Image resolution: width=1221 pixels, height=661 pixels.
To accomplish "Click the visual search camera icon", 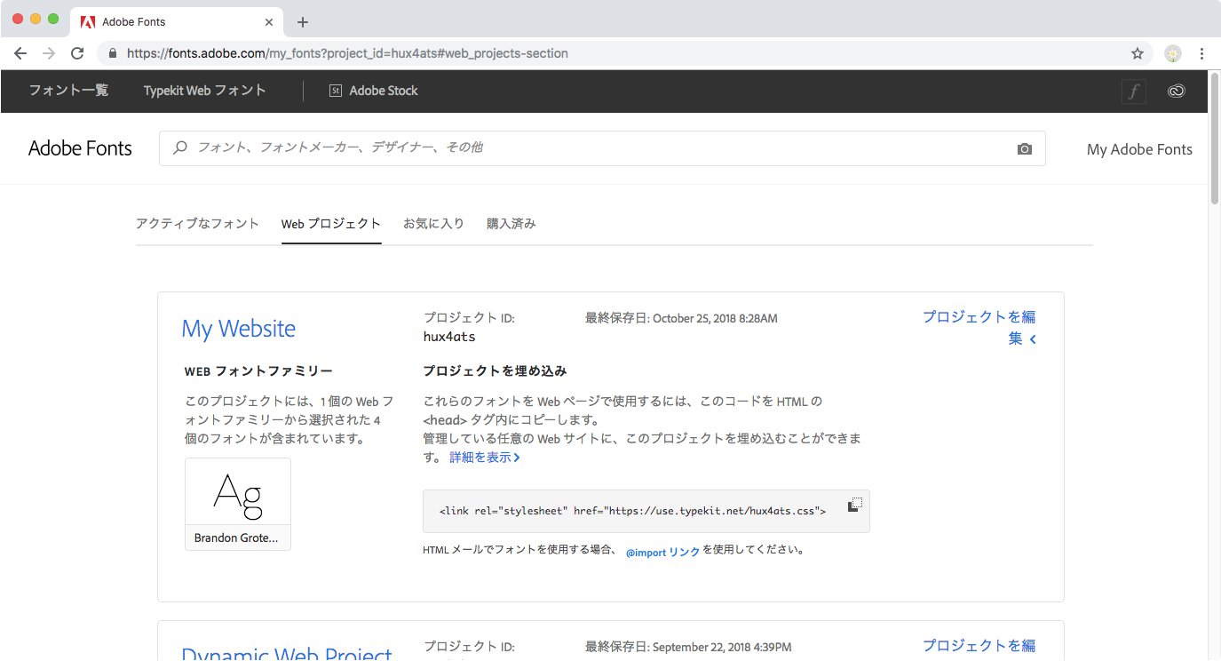I will pyautogui.click(x=1025, y=149).
